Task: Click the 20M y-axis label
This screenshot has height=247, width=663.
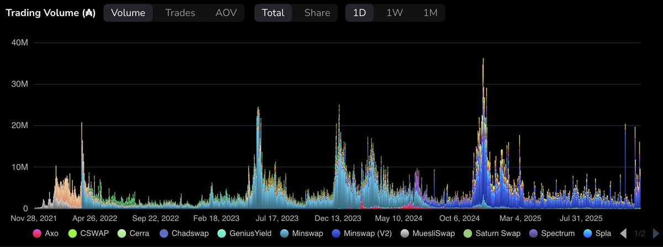Action: click(19, 125)
